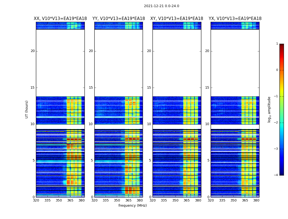This screenshot has height=219, width=288.
Task: Click the UT (hours) axis label
Action: [27, 109]
